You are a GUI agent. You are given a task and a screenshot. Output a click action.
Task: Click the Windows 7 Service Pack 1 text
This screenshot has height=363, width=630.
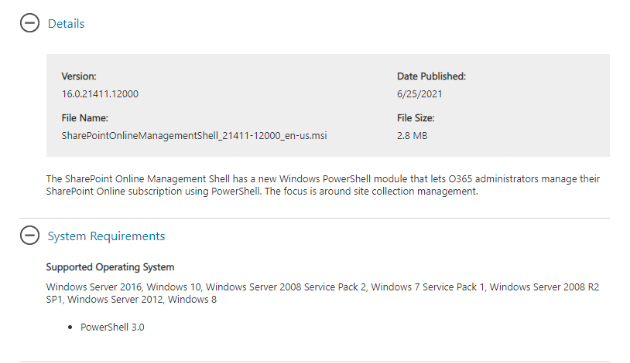[x=428, y=287]
